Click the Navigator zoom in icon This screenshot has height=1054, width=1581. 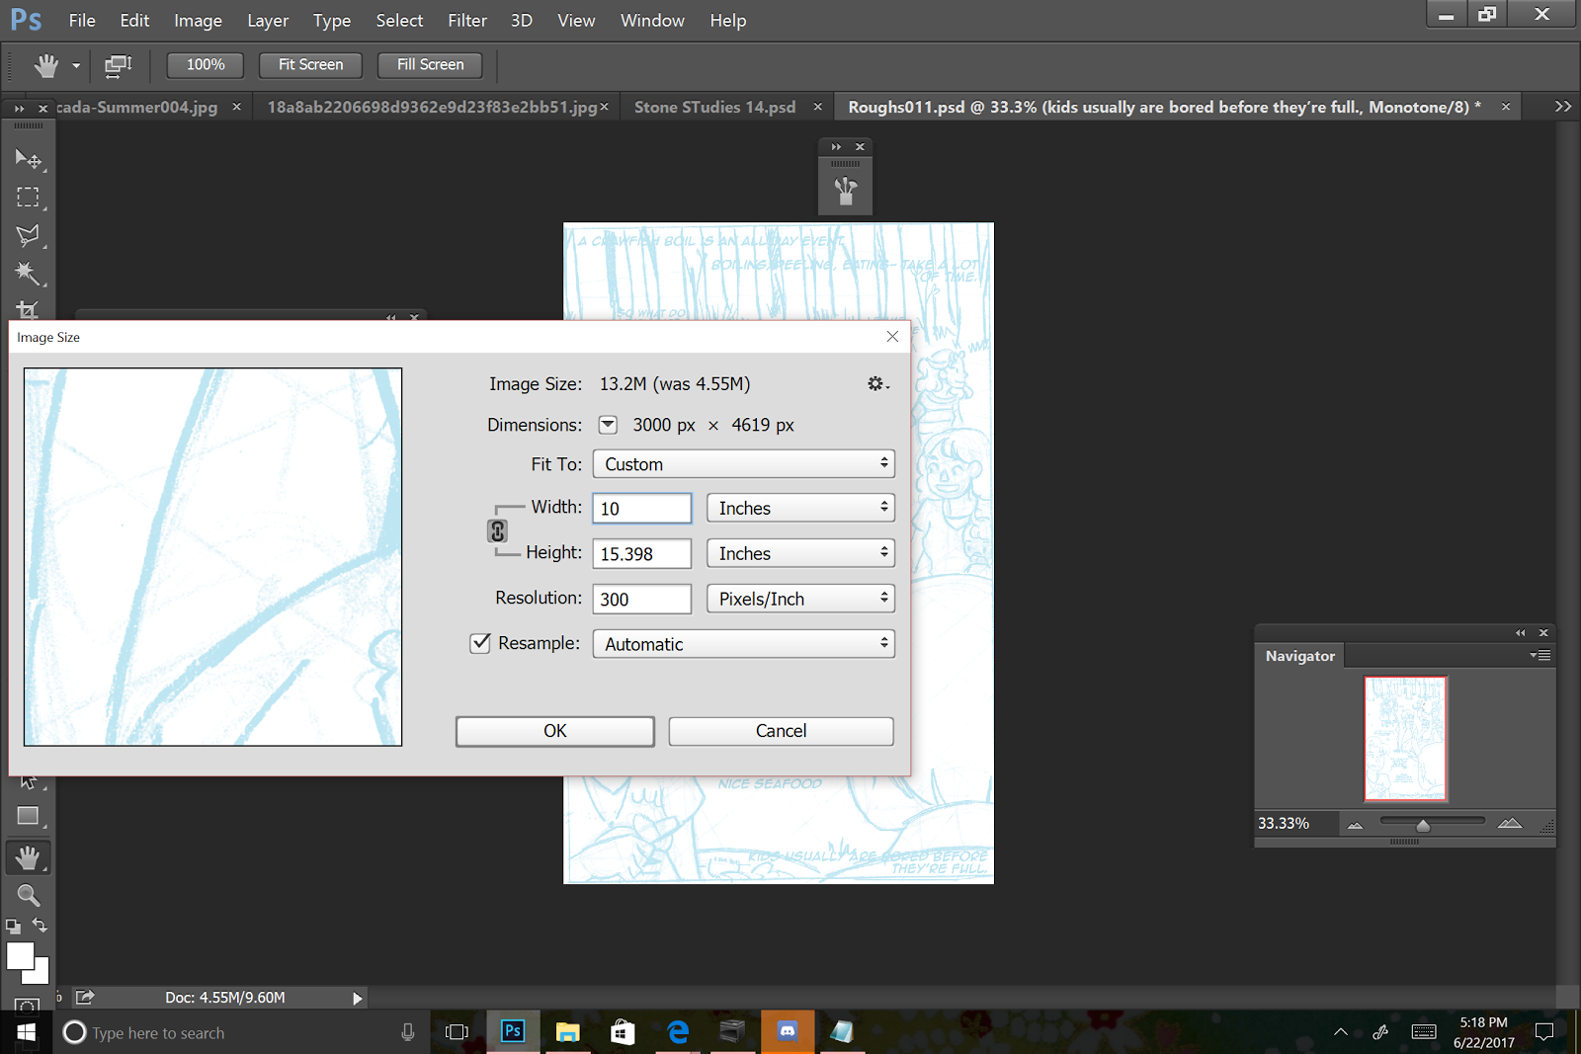[x=1509, y=824]
